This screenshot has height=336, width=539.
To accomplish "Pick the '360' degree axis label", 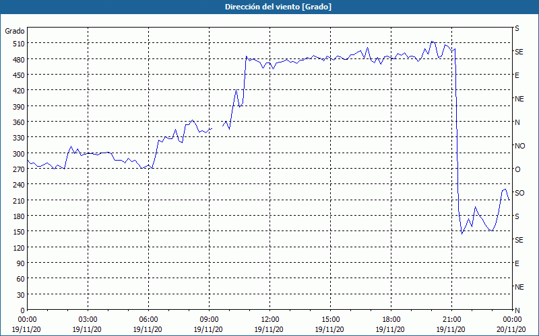I will point(19,122).
